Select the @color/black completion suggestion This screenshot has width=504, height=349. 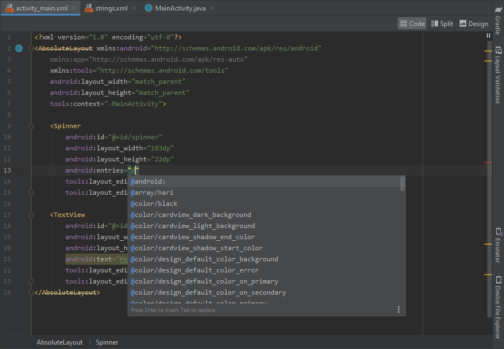pos(264,204)
